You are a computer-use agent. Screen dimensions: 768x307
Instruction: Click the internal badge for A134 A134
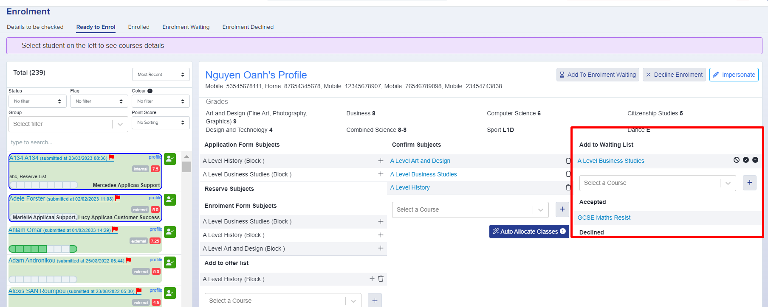pyautogui.click(x=141, y=169)
